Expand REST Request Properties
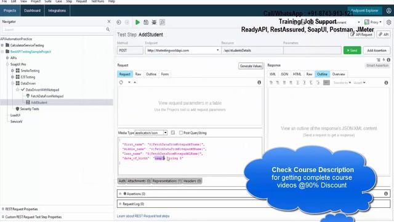This screenshot has height=222, width=394. 3,209
